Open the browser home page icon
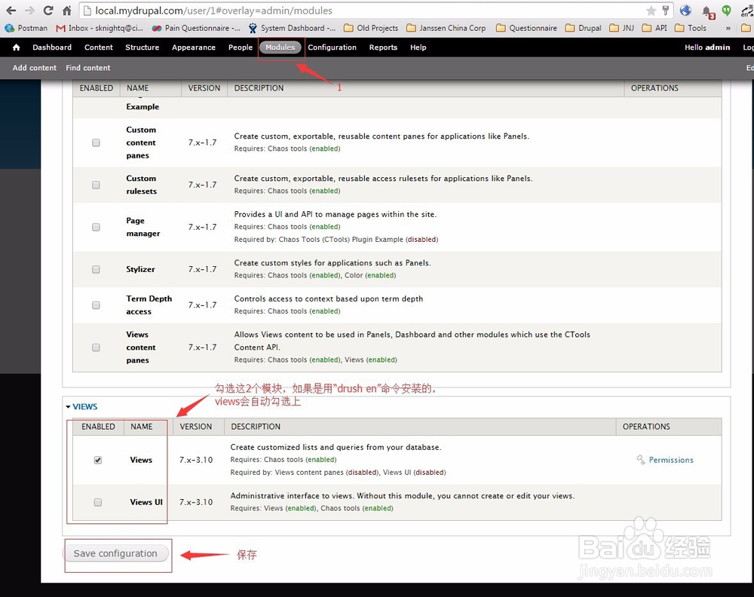The height and width of the screenshot is (597, 754). coord(67,10)
